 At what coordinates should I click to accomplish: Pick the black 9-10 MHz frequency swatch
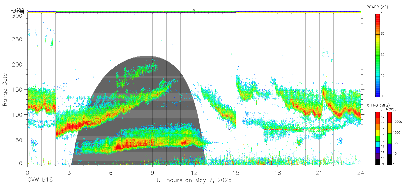coord(378,162)
